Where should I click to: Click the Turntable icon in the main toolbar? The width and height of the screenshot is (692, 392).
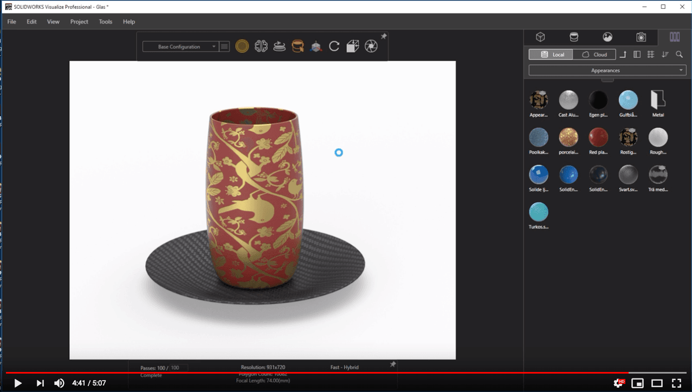(x=280, y=47)
